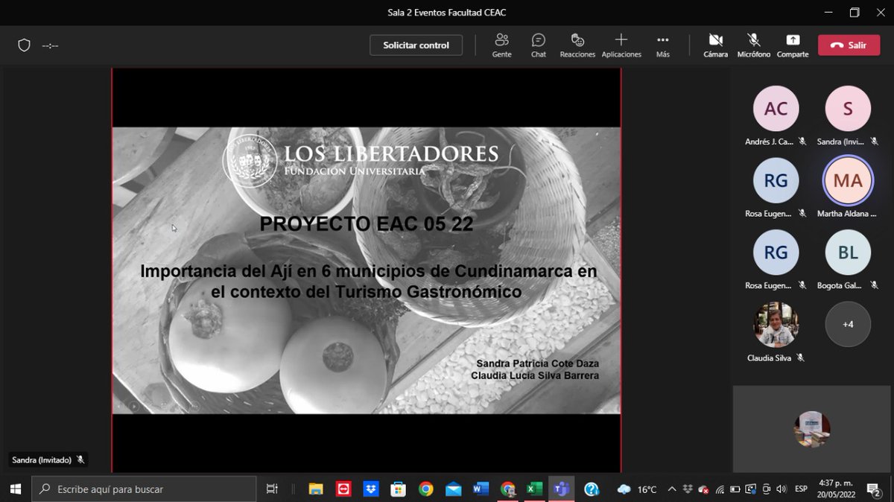Image resolution: width=894 pixels, height=502 pixels.
Task: Expand the +4 hidden participants
Action: 848,324
